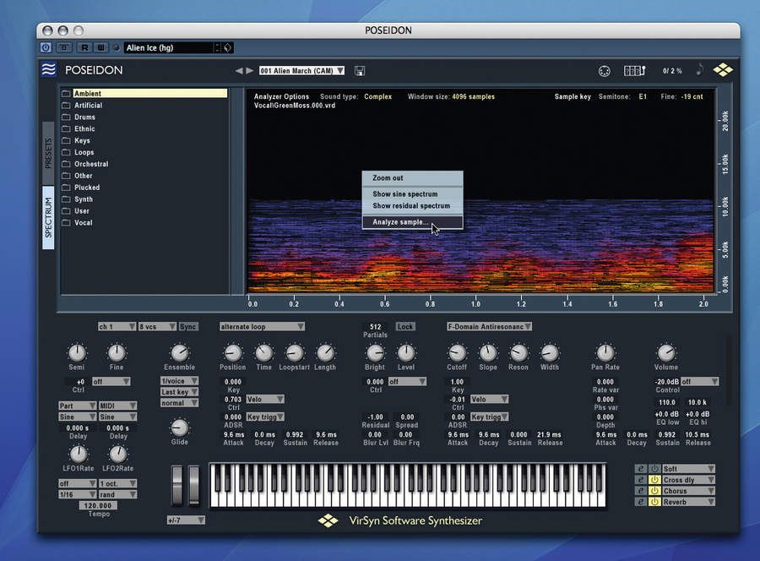Click the VirSyn diamond logo in top right
This screenshot has height=561, width=760.
click(723, 70)
